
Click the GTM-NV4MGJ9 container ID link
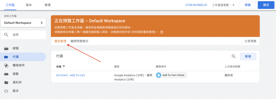(196, 5)
